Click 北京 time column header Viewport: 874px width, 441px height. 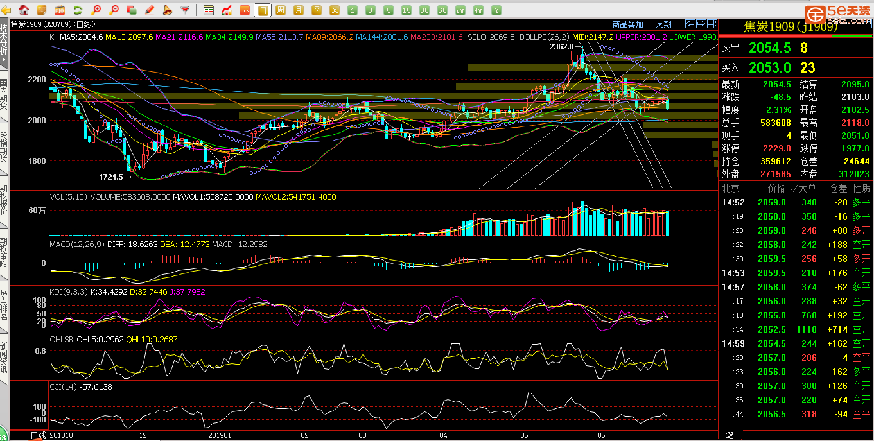click(730, 189)
